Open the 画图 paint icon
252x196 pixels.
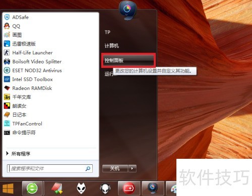click(7, 35)
